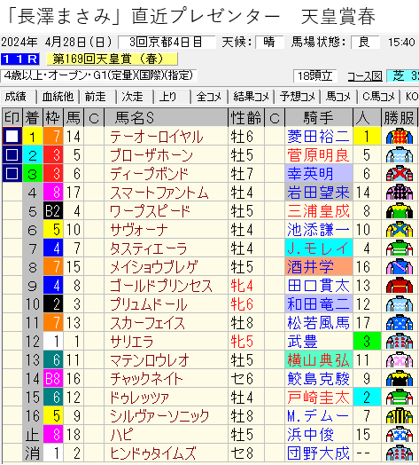Switch to the 前走 tab

coord(97,97)
